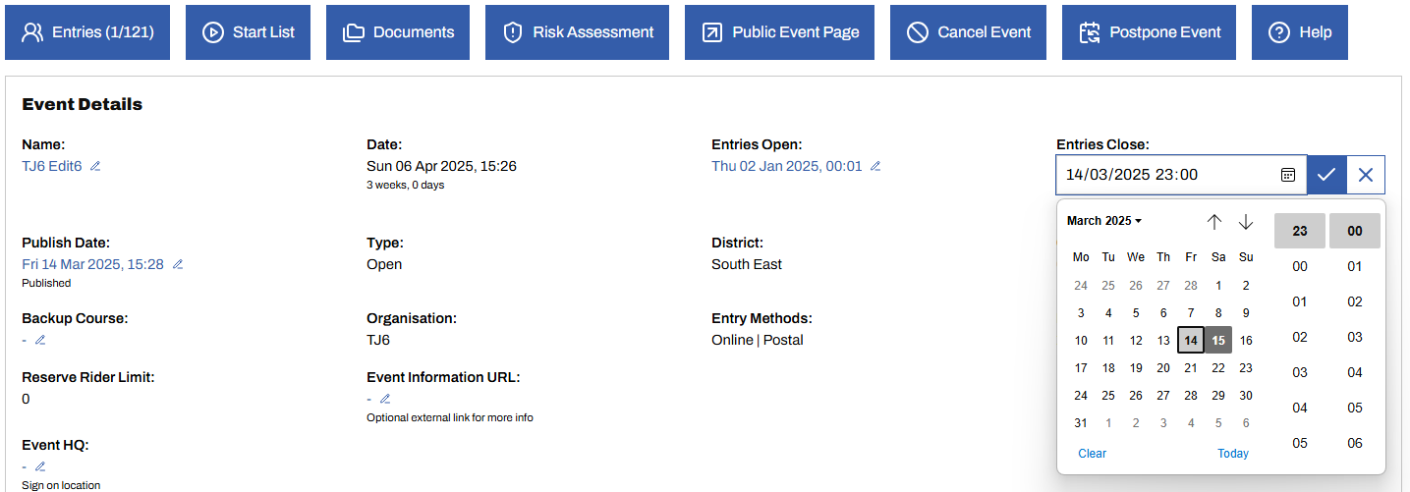This screenshot has width=1410, height=492.
Task: Cancel editing Entries Close with the X button
Action: pos(1365,175)
